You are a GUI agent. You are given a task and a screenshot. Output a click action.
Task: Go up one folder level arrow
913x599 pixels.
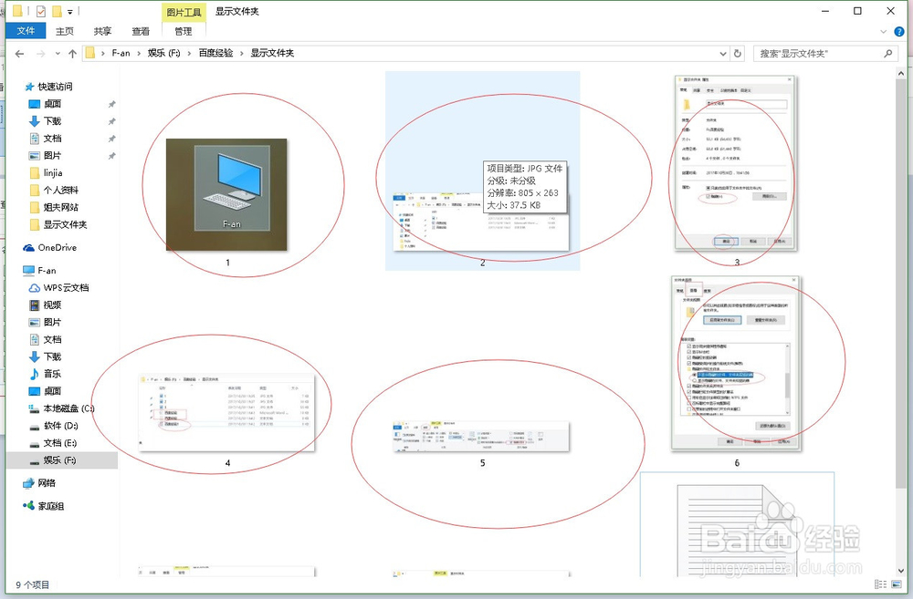click(72, 54)
